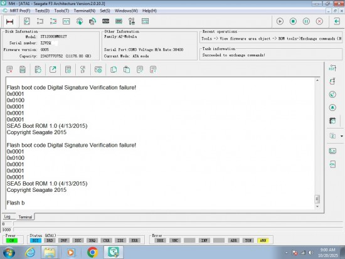This screenshot has width=345, height=259.
Task: Start the task with the play button
Action: [280, 21]
